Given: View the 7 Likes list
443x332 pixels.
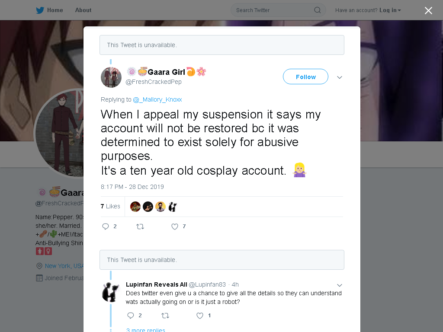Looking at the screenshot, I should pos(110,206).
